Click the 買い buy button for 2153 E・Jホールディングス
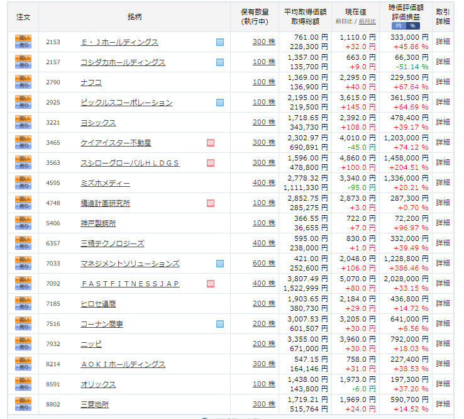Viewport: 464px width, 419px height. point(23,38)
